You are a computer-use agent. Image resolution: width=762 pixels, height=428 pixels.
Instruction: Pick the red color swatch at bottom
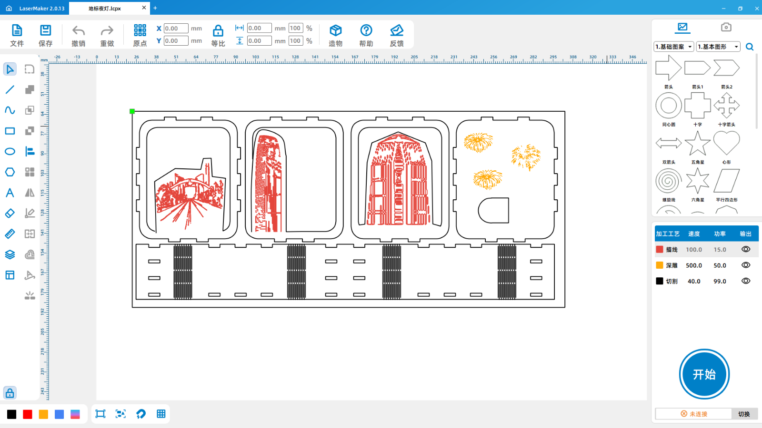tap(28, 414)
